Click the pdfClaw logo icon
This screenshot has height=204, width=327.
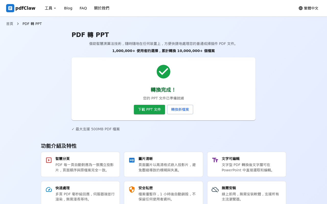10,8
